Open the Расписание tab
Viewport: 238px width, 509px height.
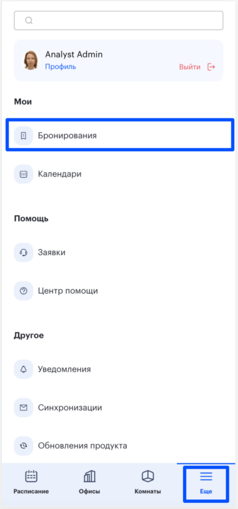pos(31,482)
